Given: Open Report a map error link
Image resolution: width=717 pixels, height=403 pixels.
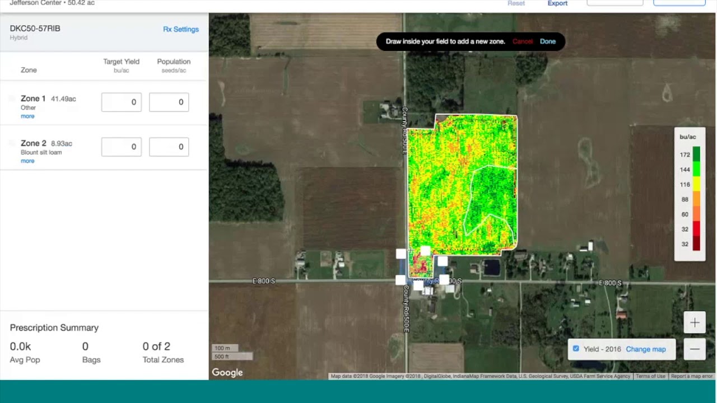Looking at the screenshot, I should click(x=692, y=376).
